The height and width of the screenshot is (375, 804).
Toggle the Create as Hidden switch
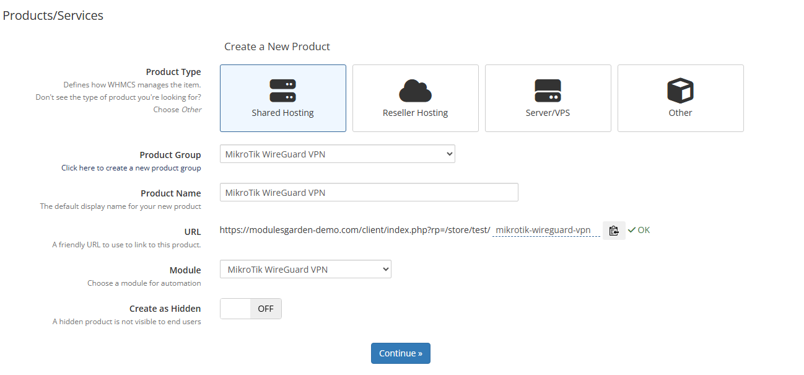click(251, 309)
